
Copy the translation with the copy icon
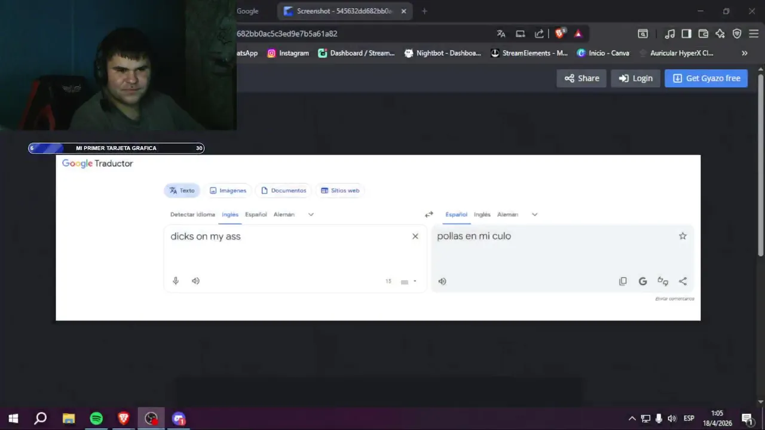[x=623, y=281]
